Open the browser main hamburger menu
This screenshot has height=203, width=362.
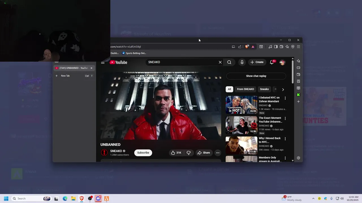298,47
